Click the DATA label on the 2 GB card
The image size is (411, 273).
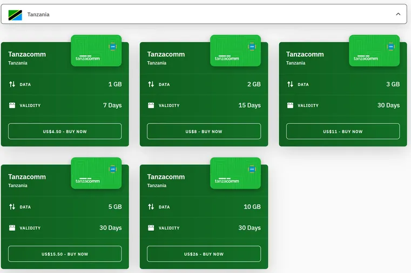tap(164, 84)
